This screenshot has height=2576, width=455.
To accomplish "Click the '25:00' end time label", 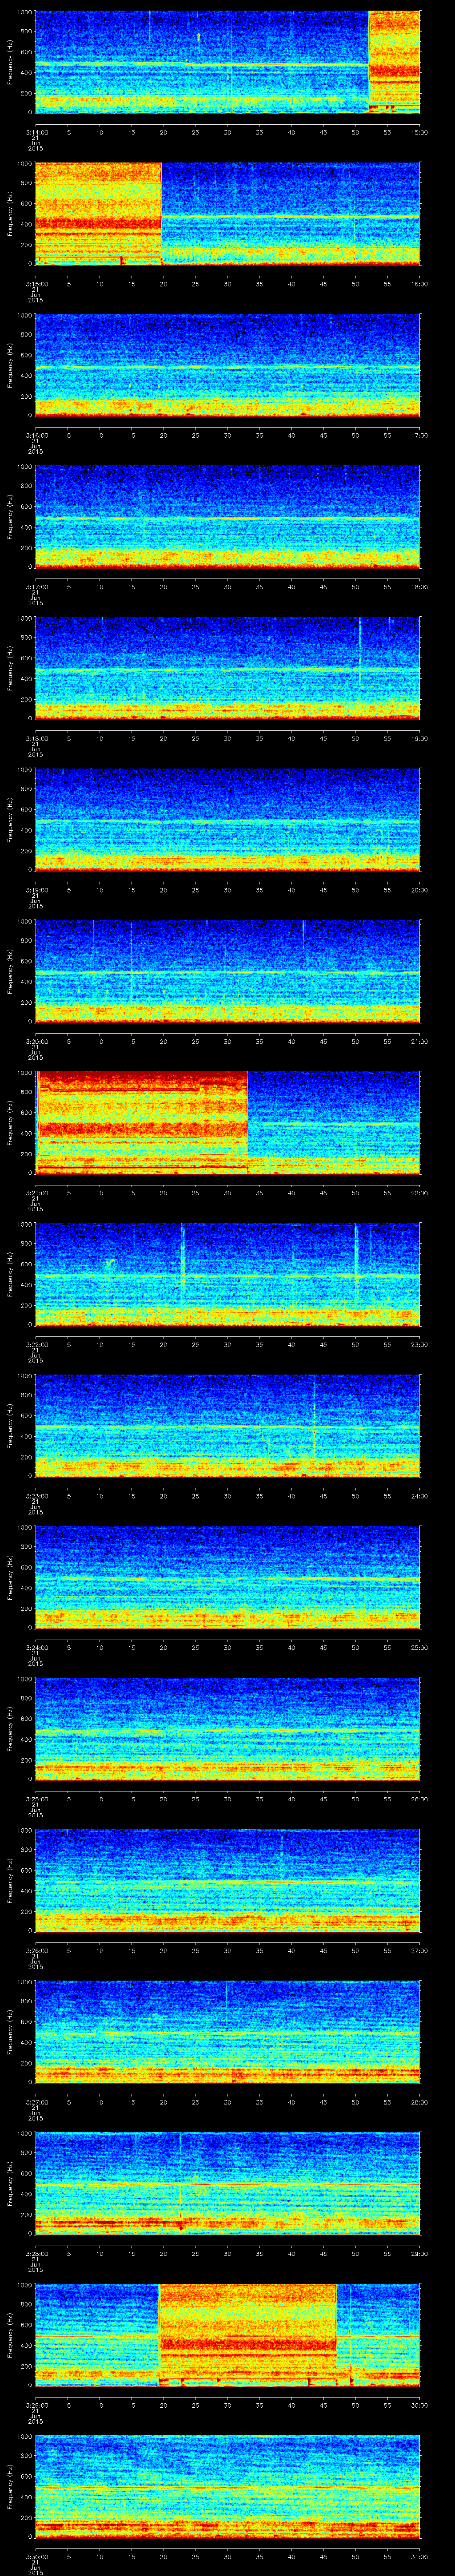I will click(419, 1647).
